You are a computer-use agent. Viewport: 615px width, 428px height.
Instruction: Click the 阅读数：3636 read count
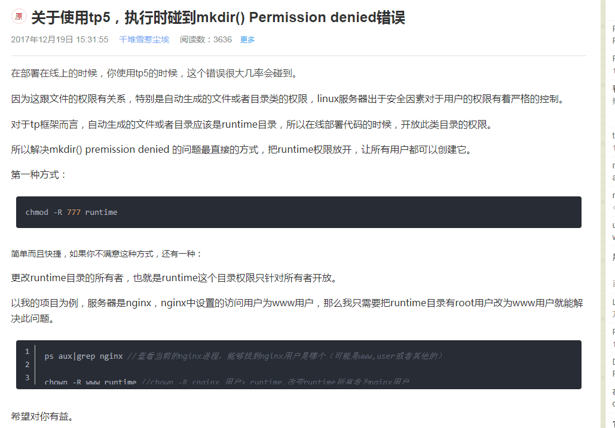coord(206,39)
